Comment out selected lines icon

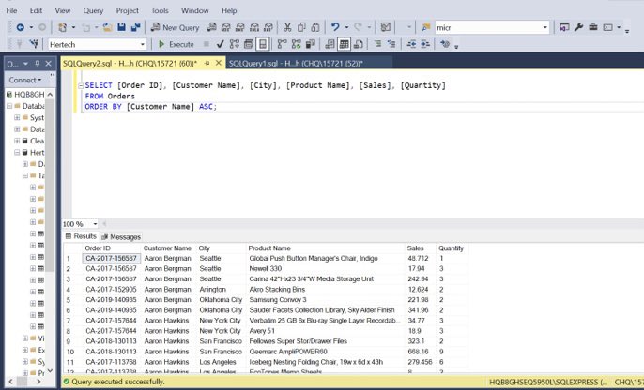pyautogui.click(x=377, y=44)
